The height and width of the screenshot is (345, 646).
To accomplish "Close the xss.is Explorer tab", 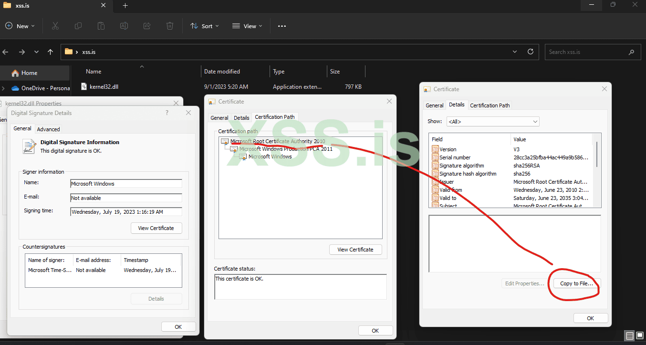I will (x=103, y=6).
